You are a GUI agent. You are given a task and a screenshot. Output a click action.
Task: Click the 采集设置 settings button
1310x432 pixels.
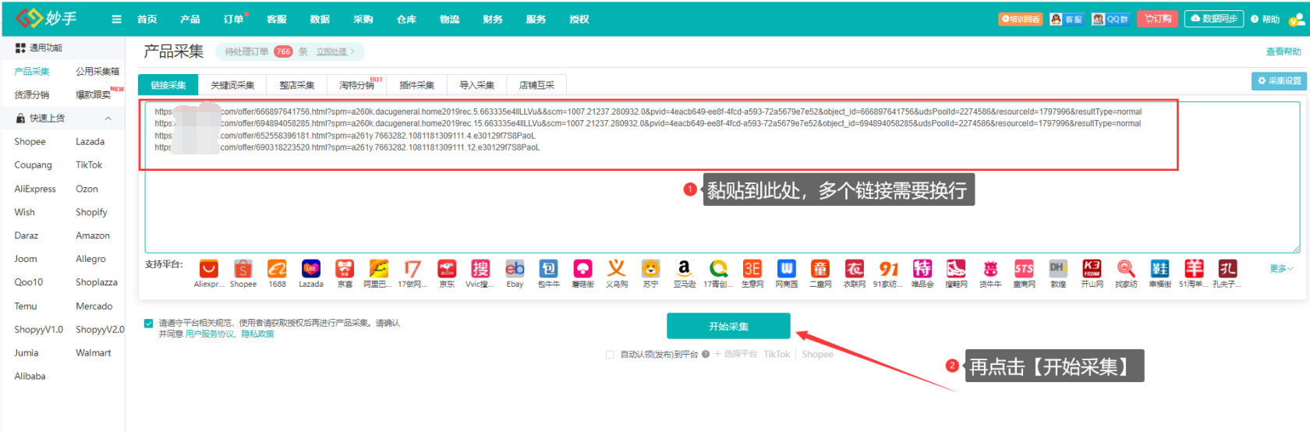[1280, 81]
